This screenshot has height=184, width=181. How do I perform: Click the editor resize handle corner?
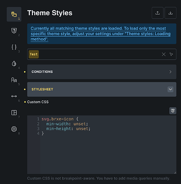pyautogui.click(x=175, y=172)
